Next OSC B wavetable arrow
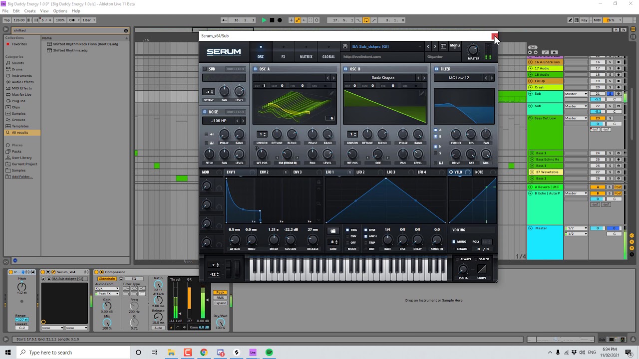 [424, 78]
